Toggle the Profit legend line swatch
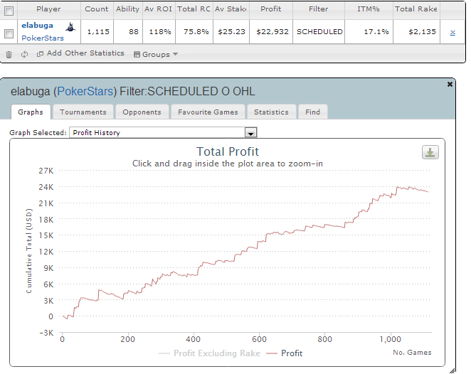This screenshot has height=374, width=471. click(x=272, y=353)
